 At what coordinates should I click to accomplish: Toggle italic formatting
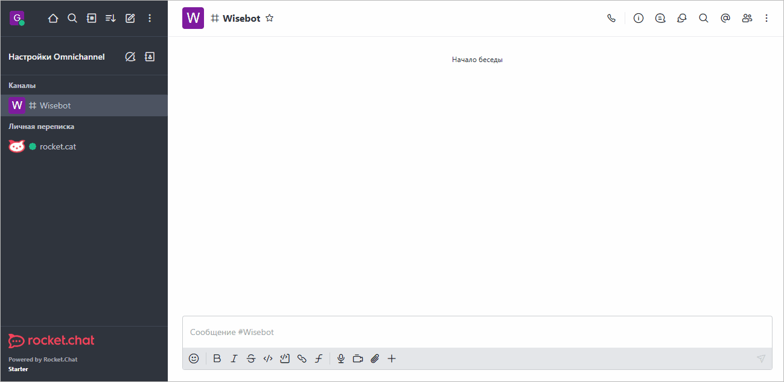pyautogui.click(x=234, y=359)
